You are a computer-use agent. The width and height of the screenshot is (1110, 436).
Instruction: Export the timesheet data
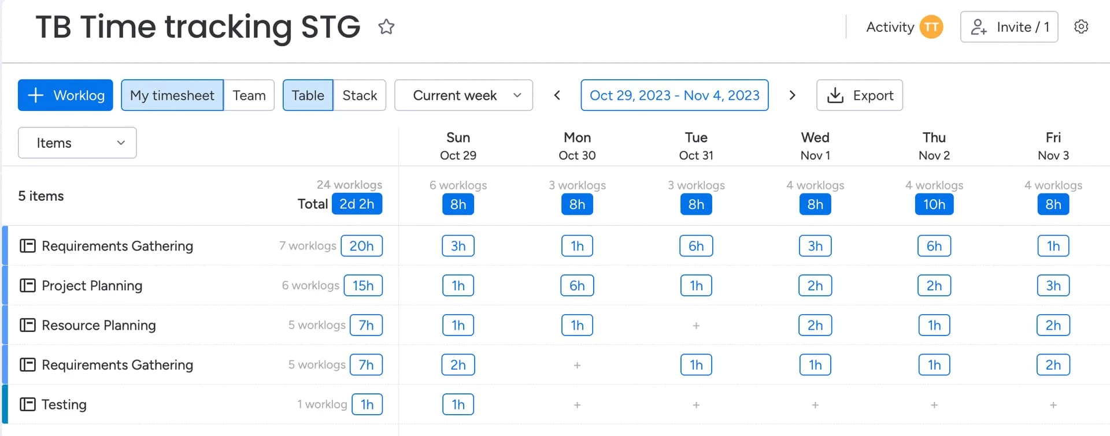point(860,95)
